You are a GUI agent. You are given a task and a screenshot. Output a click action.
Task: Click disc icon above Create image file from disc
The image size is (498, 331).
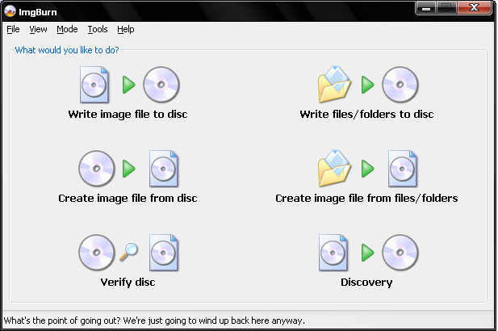[97, 169]
